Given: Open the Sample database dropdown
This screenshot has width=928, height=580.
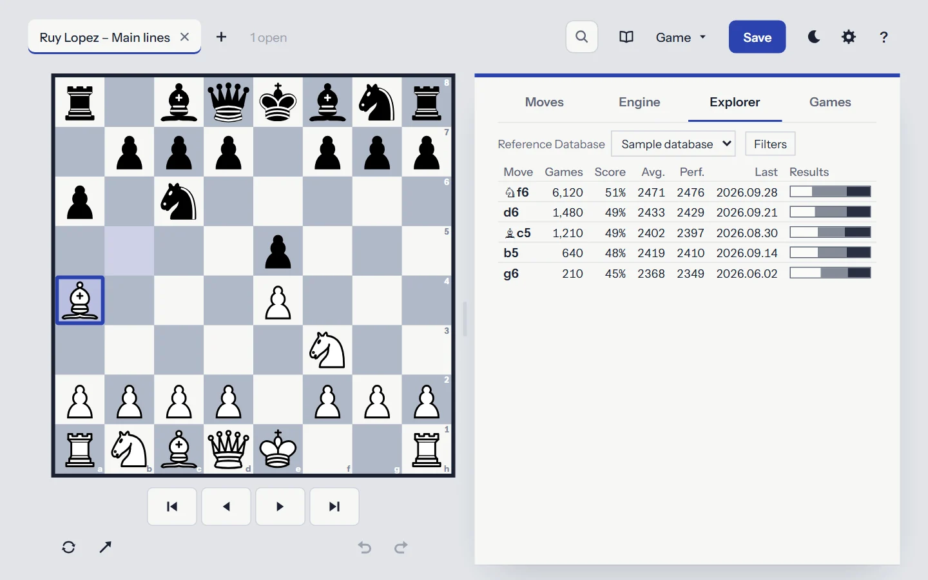Looking at the screenshot, I should [x=673, y=144].
